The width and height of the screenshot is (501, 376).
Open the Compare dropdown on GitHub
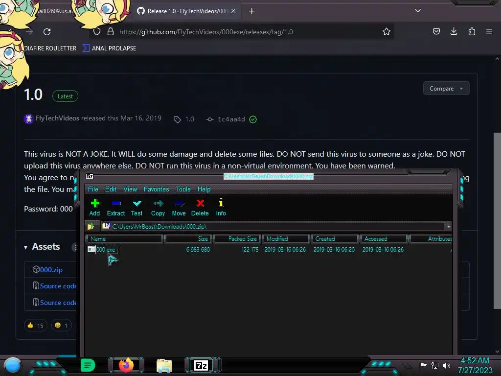[x=446, y=89]
